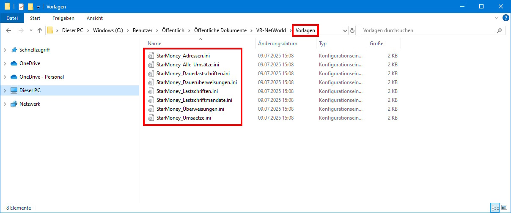The width and height of the screenshot is (511, 213).
Task: Select file StarMoney_Adressen.ini
Action: 183,55
